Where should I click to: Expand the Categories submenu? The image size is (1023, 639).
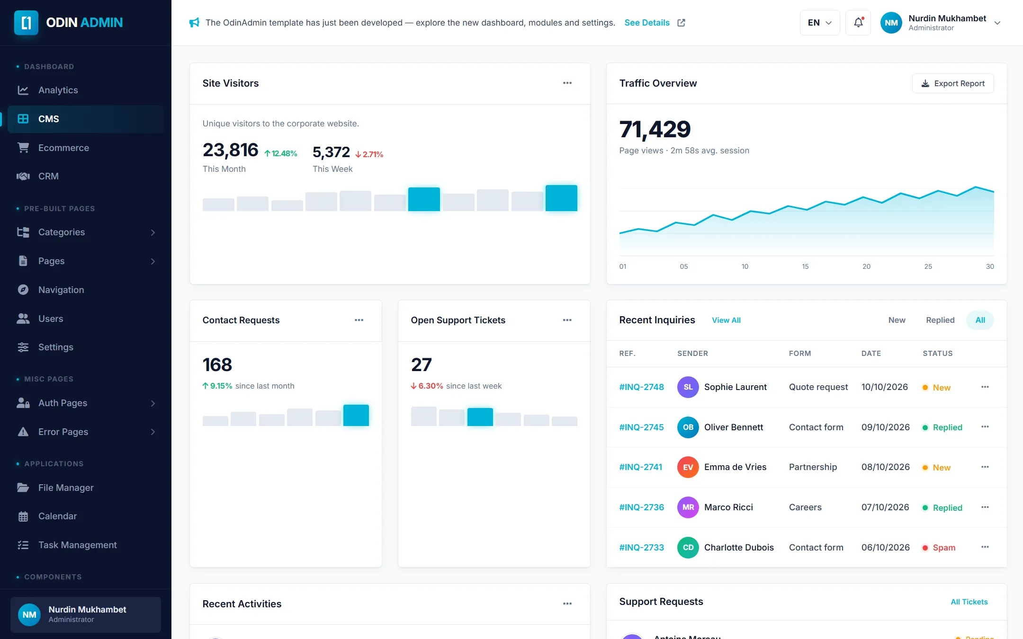(x=153, y=232)
